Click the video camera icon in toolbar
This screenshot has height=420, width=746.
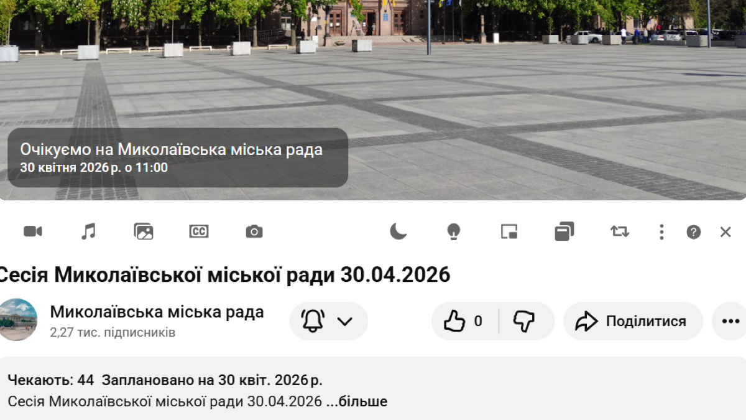pyautogui.click(x=33, y=231)
